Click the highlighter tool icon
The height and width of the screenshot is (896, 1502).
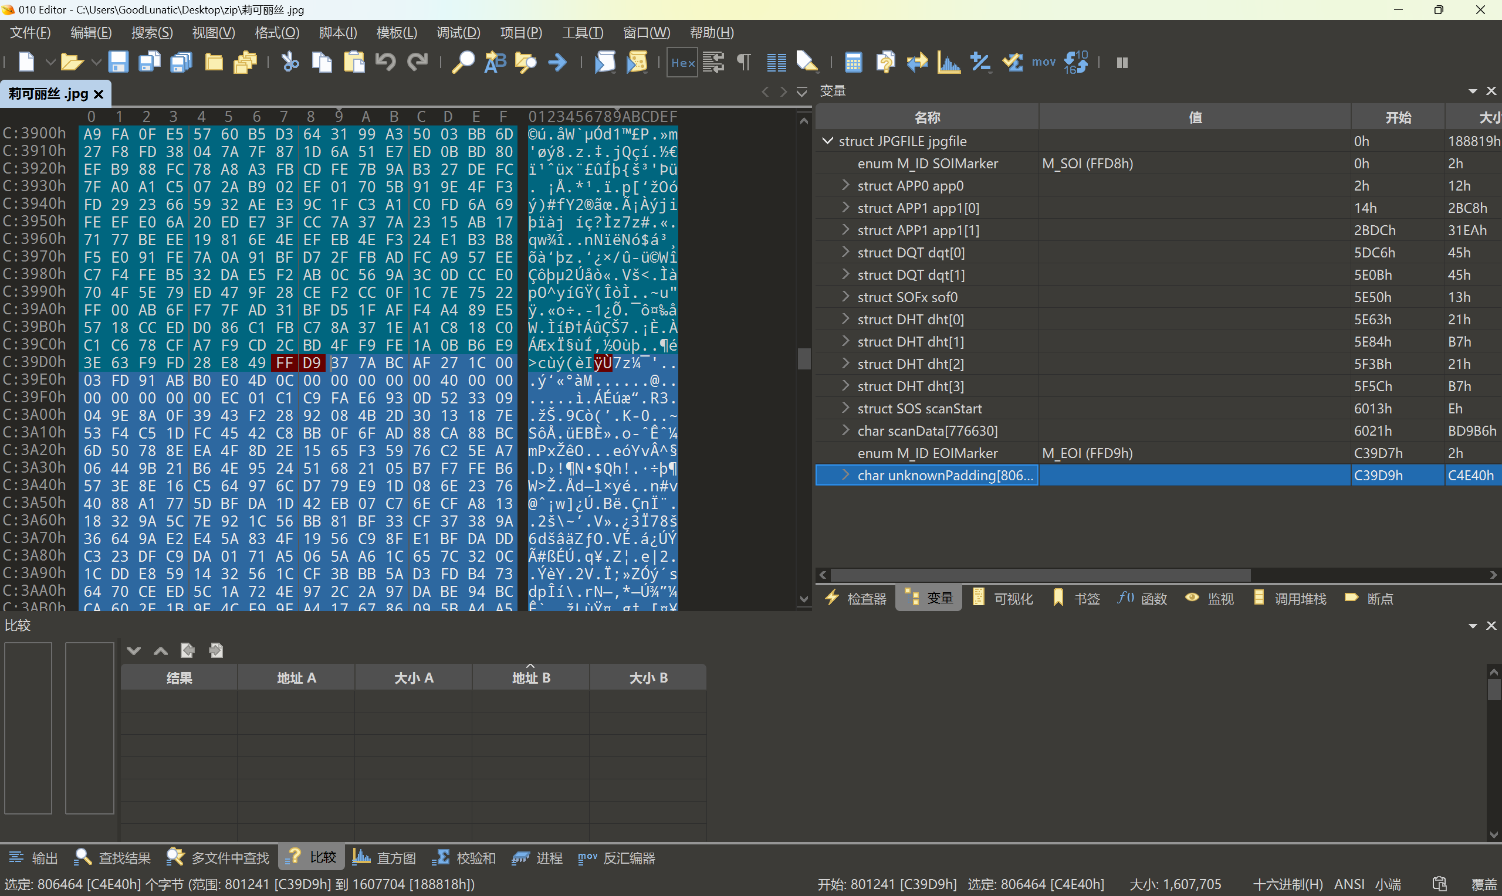click(x=807, y=62)
